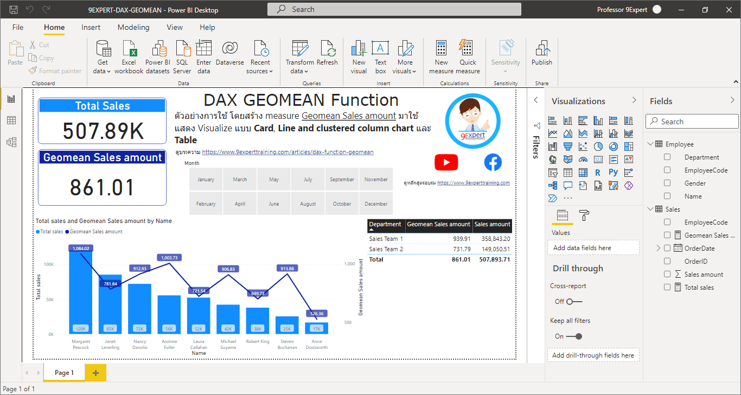Viewport: 741px width, 395px height.
Task: Check the Sales amount field
Action: [667, 274]
